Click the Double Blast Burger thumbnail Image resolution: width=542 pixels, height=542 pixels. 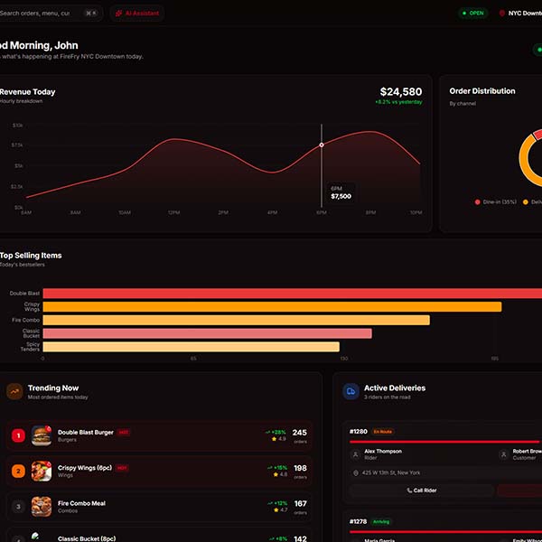(x=42, y=435)
